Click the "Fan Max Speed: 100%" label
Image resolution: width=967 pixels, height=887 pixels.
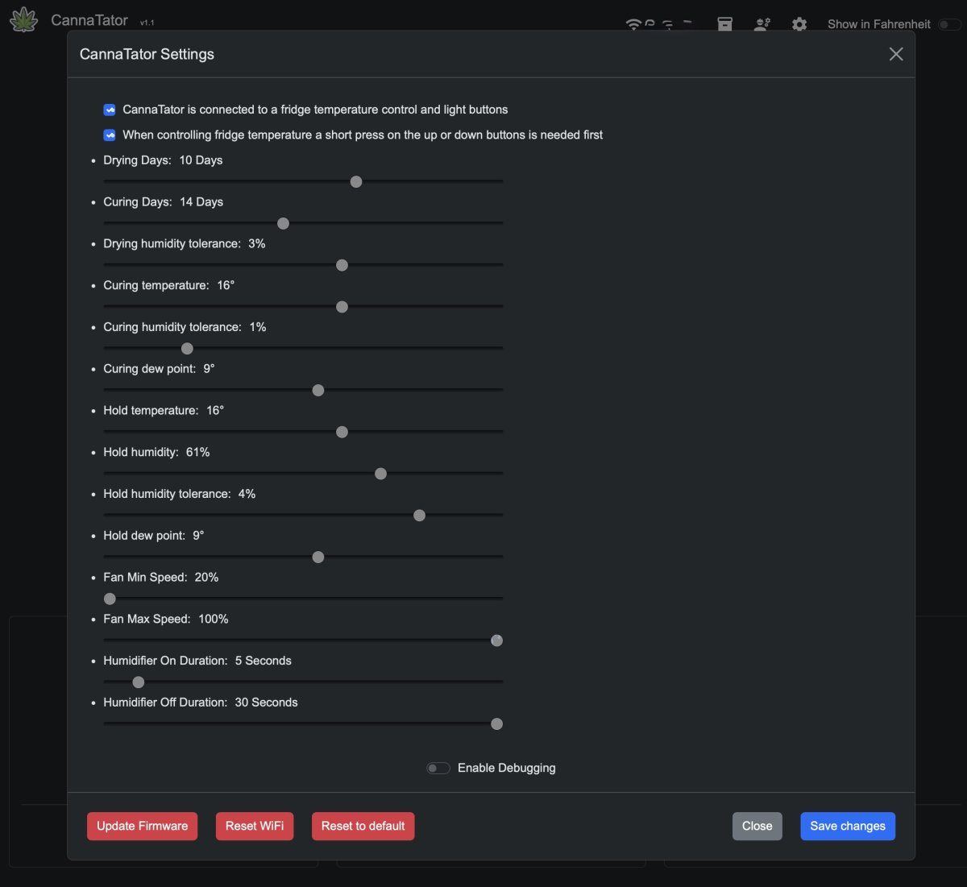[x=166, y=619]
